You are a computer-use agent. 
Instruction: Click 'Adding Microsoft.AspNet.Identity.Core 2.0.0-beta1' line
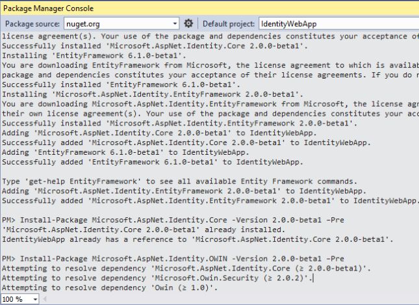point(159,133)
